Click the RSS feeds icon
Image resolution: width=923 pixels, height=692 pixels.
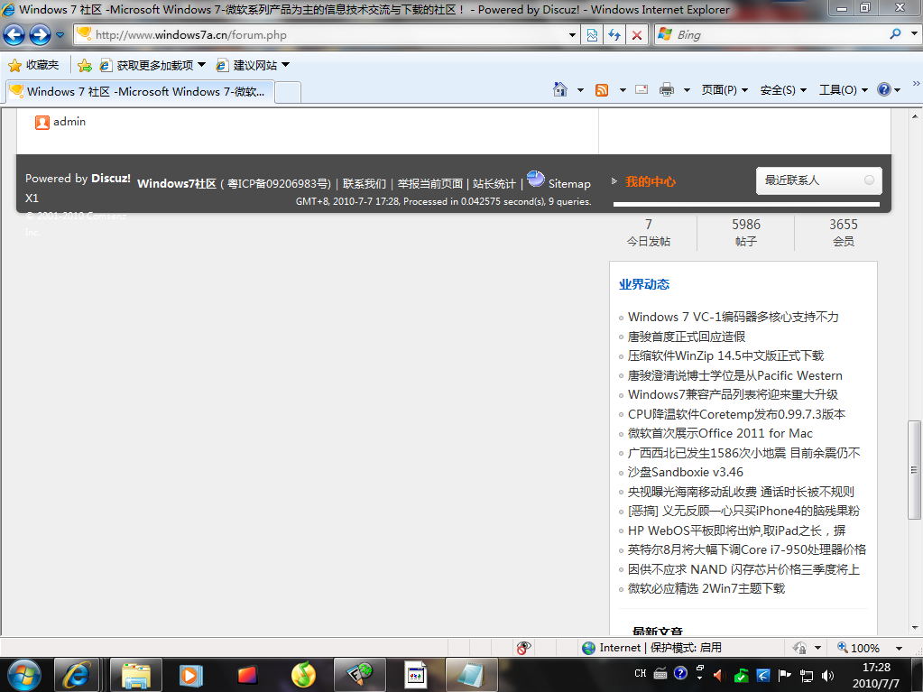(x=602, y=90)
